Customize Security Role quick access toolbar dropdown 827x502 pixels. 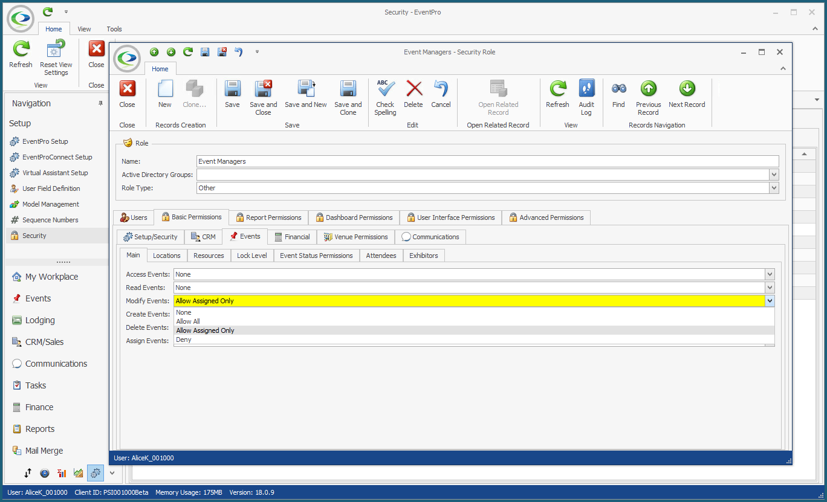click(257, 52)
